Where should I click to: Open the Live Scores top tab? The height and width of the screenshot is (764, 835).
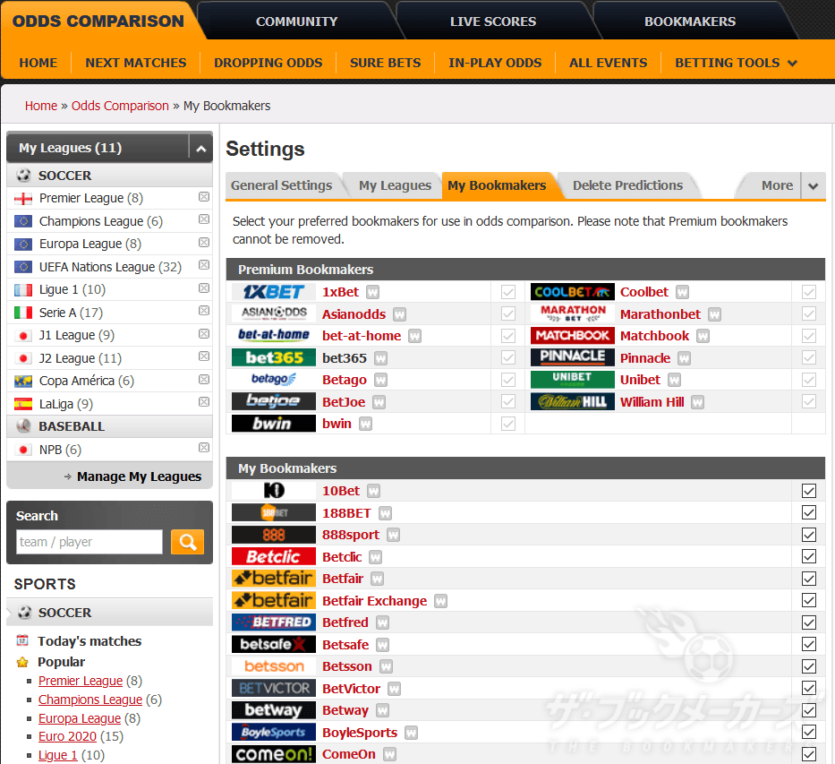[x=492, y=21]
